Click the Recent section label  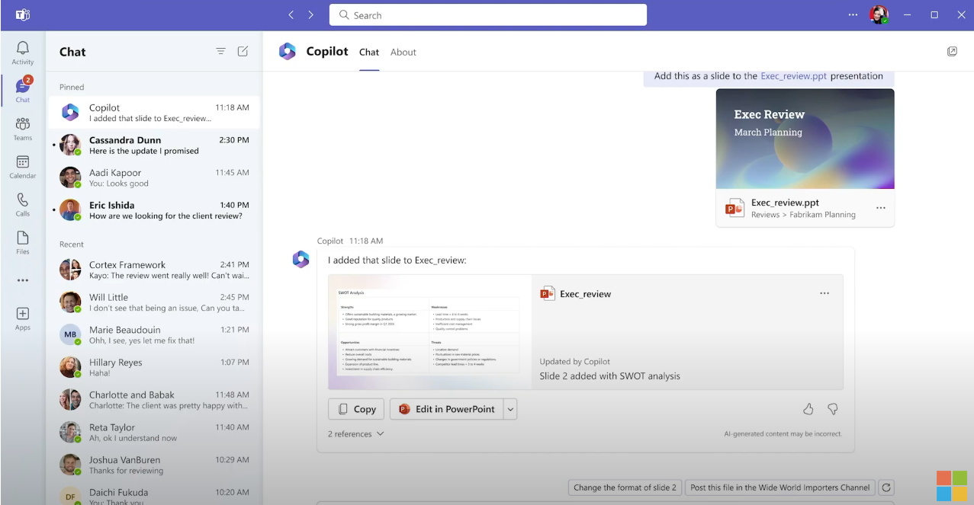click(72, 245)
